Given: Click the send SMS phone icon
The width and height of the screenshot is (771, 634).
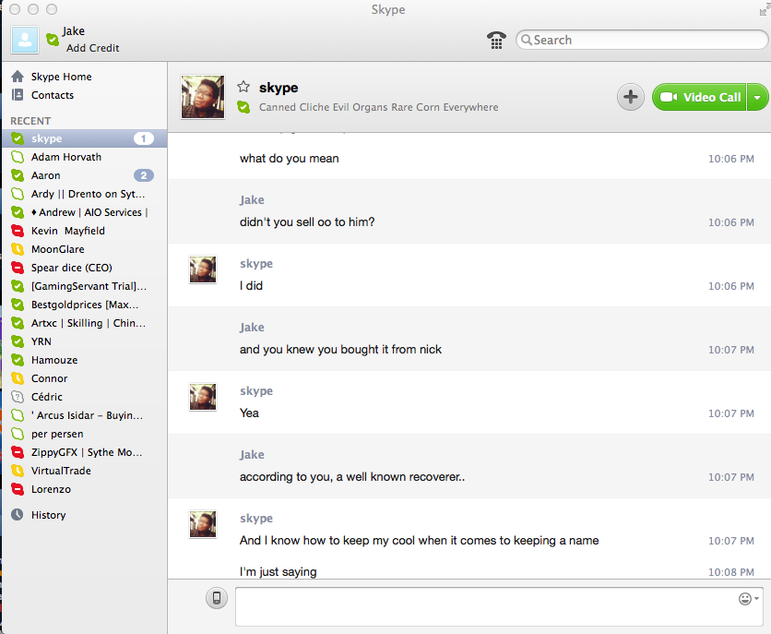Looking at the screenshot, I should click(x=217, y=598).
